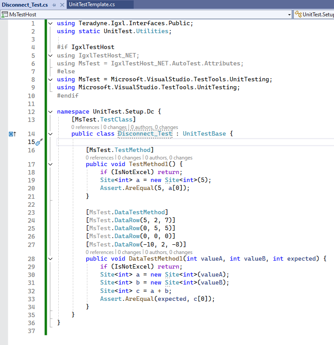
Task: Click the Disconnect_Test class name
Action: tap(145, 134)
